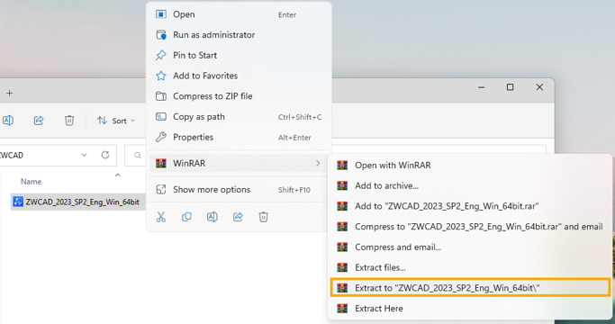Click the Cut scissors icon in context menu
The image size is (615, 324).
tap(161, 217)
